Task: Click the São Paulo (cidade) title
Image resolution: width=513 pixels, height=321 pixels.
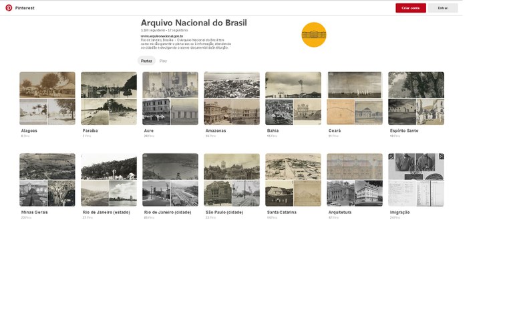Action: [x=224, y=212]
